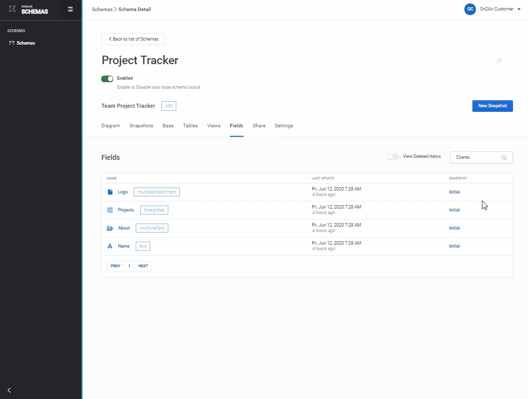Toggle View Deleted Items switch
This screenshot has height=399, width=528.
[x=393, y=157]
